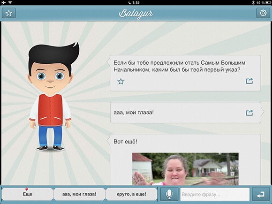The image size is (272, 204).
Task: Open favorites with the top-left star button
Action: point(8,13)
